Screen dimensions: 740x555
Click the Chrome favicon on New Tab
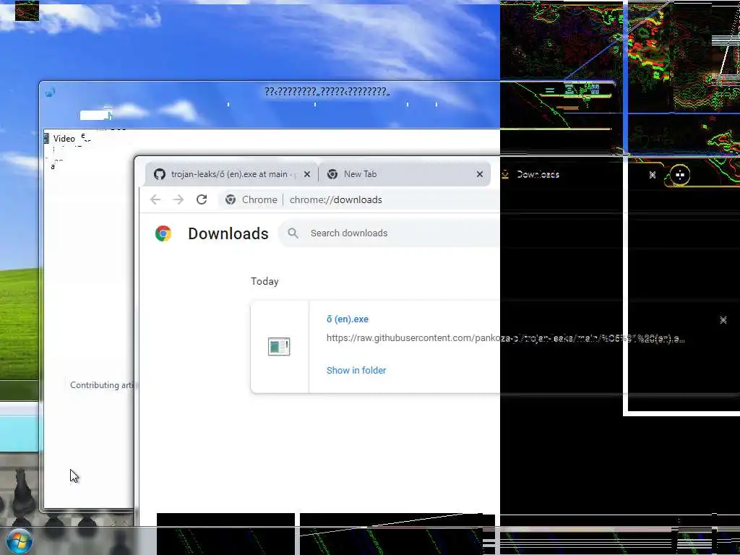pos(332,174)
